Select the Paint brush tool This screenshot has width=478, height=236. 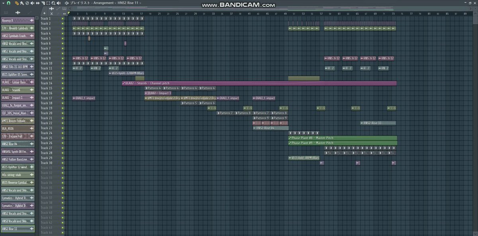coord(22,3)
